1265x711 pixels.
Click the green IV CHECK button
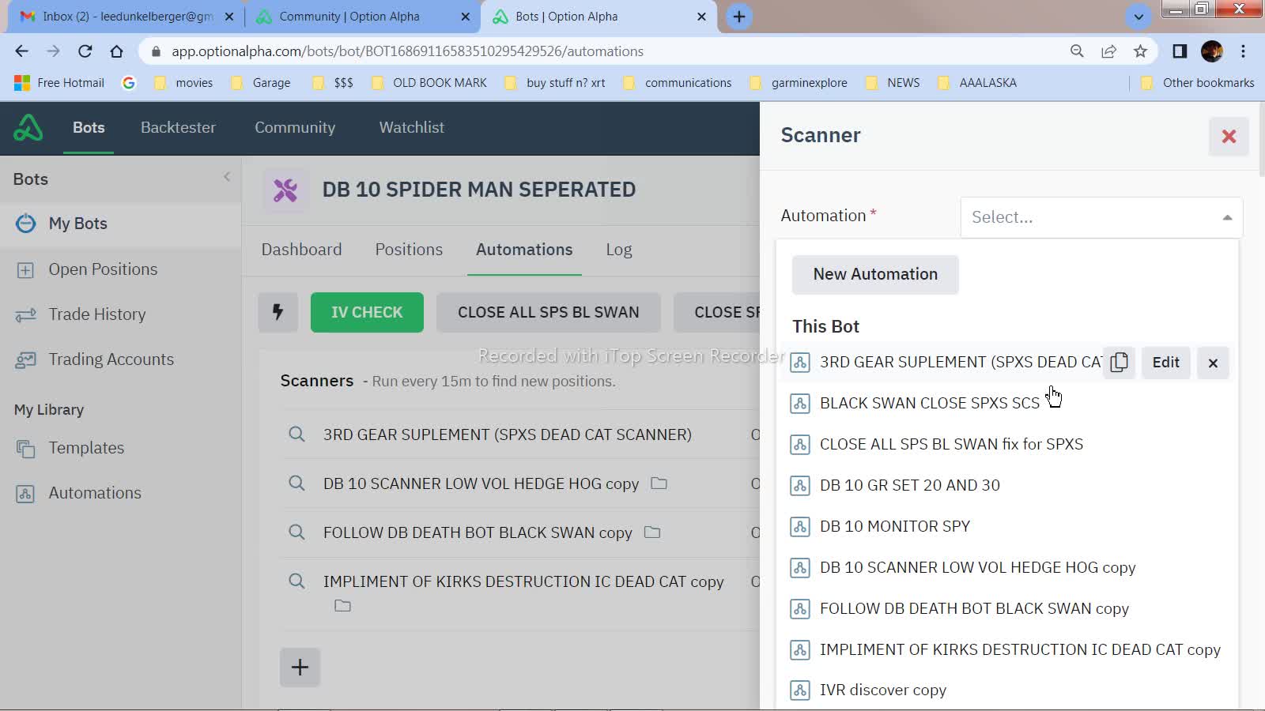pos(367,312)
